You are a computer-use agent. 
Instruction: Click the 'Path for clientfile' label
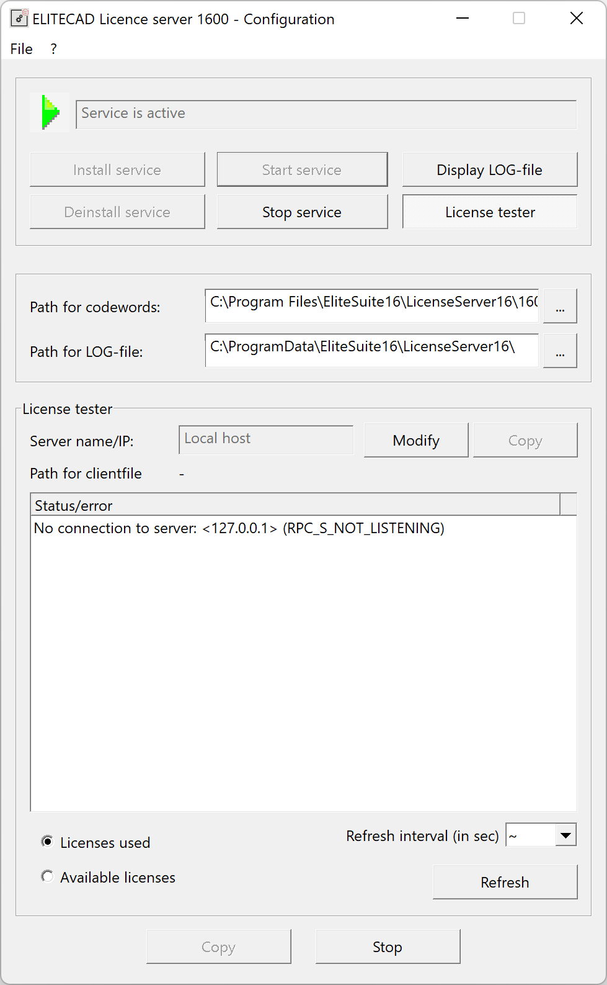tap(86, 474)
